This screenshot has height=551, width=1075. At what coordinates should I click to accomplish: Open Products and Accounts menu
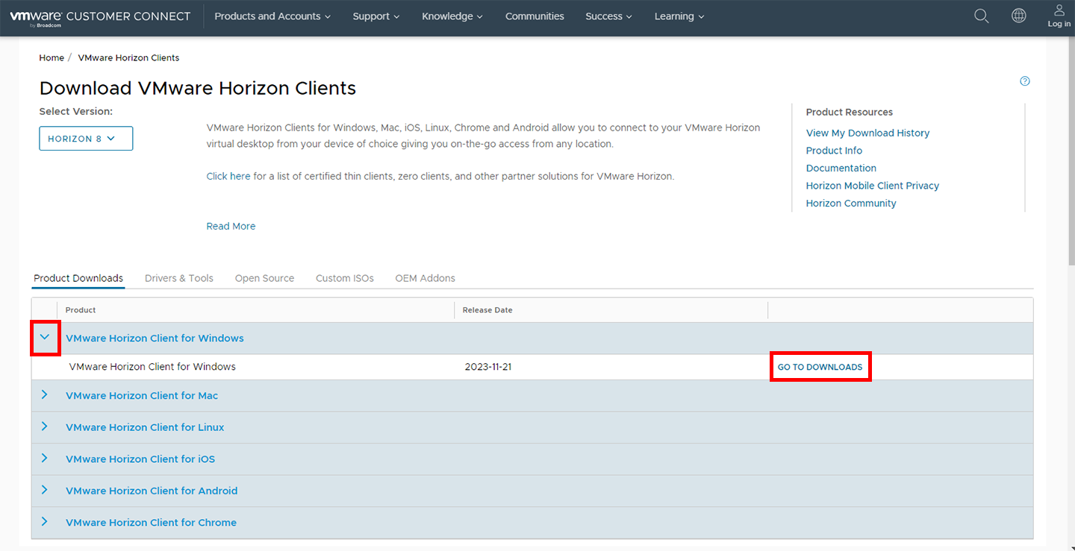[x=272, y=16]
